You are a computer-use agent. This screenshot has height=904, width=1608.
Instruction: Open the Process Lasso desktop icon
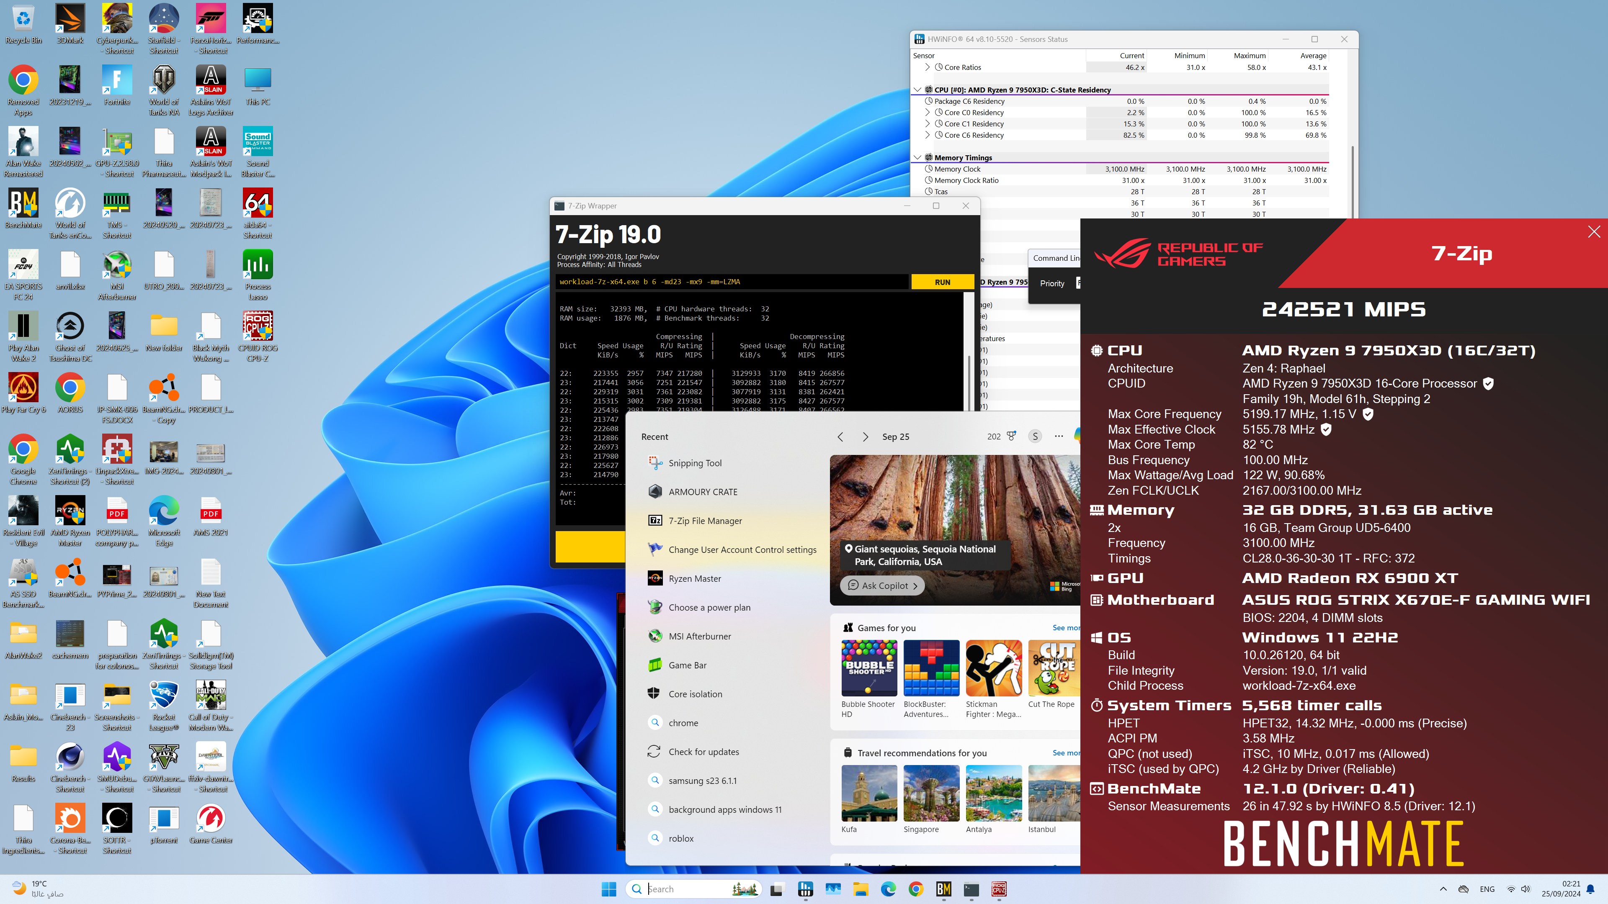click(257, 275)
